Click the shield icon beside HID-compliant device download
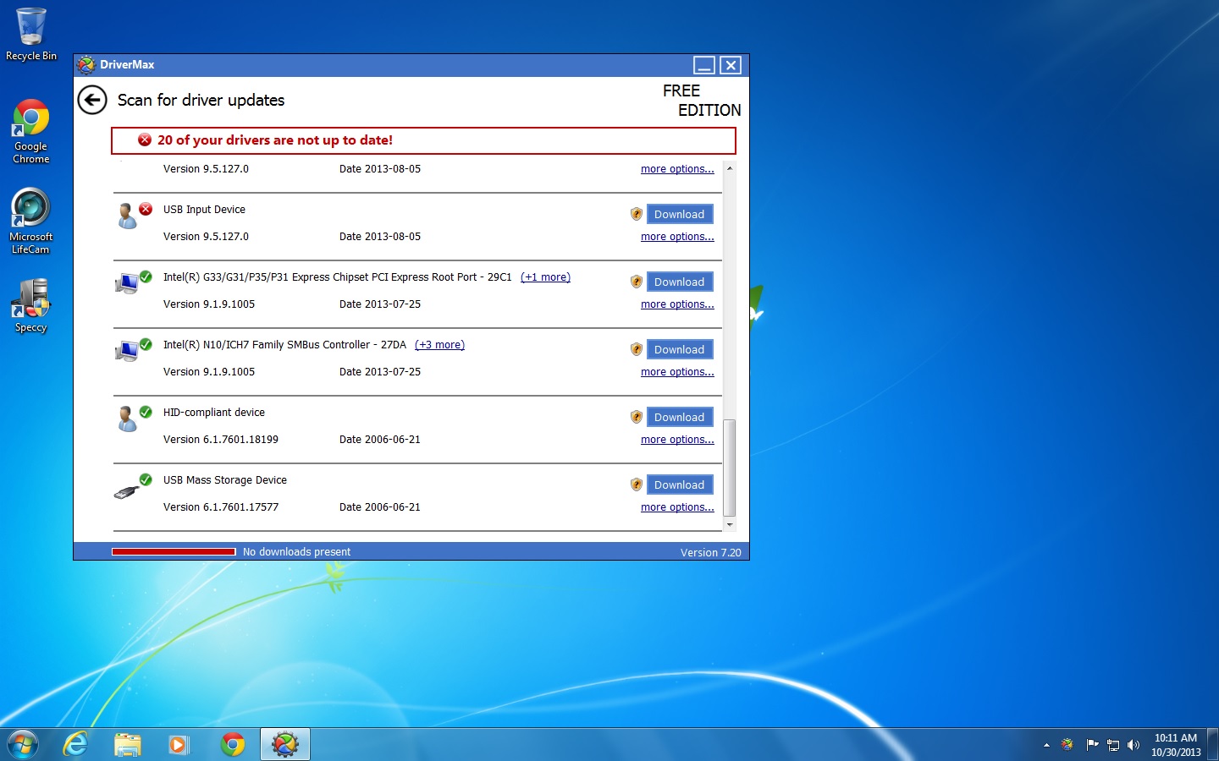The image size is (1219, 761). pyautogui.click(x=637, y=417)
